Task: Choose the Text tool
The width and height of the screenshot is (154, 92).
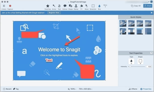Action: (59, 7)
